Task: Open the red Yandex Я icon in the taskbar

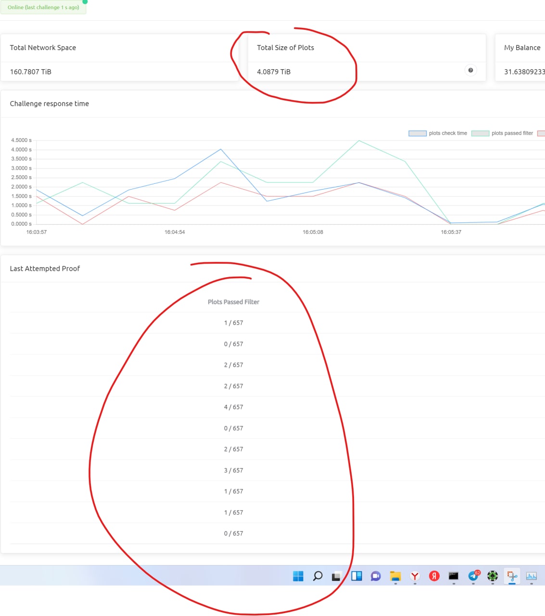Action: click(434, 576)
